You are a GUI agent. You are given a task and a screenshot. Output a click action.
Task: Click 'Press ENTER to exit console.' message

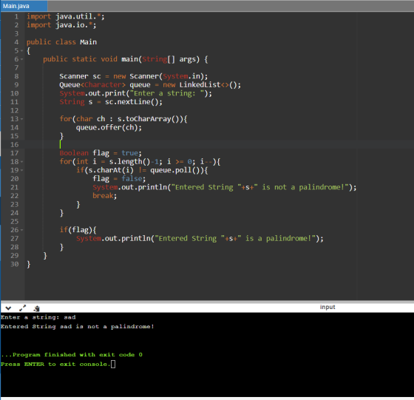click(55, 364)
